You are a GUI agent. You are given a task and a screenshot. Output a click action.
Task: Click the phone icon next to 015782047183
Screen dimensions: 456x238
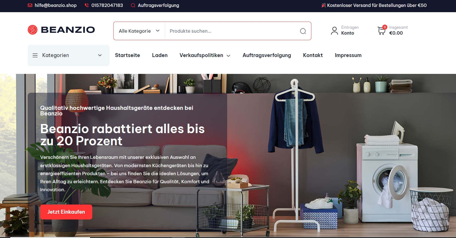tap(87, 5)
